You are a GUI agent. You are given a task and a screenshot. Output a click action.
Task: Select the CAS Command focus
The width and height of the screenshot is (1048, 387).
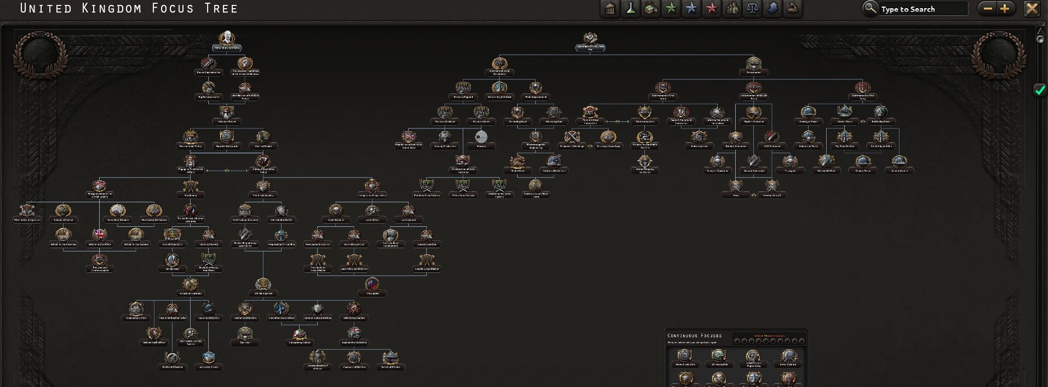[x=771, y=139]
